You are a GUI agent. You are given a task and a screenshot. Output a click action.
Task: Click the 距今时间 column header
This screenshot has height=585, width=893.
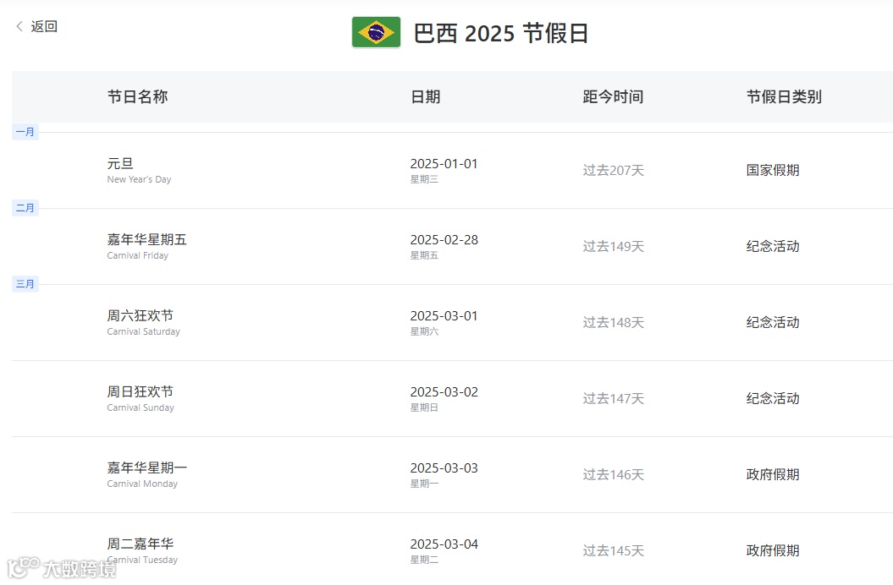click(613, 96)
